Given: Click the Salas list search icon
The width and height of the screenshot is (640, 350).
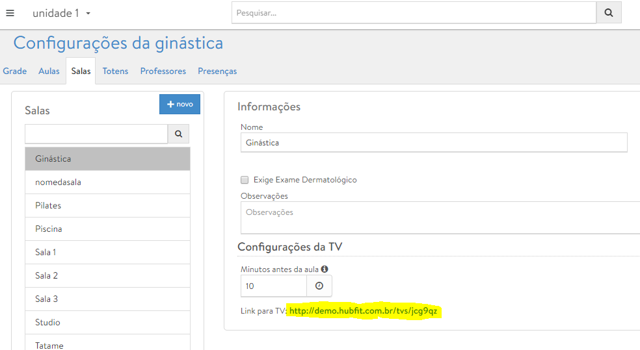Looking at the screenshot, I should 179,134.
